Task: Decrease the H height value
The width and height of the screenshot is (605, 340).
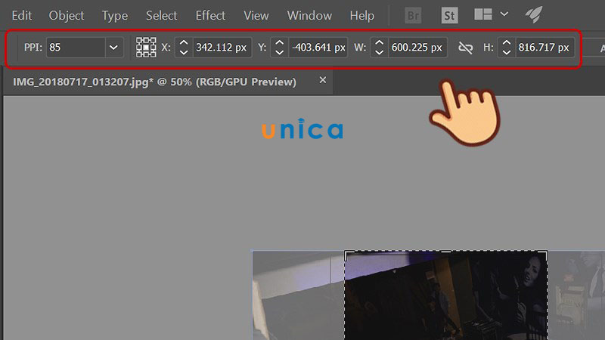Action: pos(506,52)
